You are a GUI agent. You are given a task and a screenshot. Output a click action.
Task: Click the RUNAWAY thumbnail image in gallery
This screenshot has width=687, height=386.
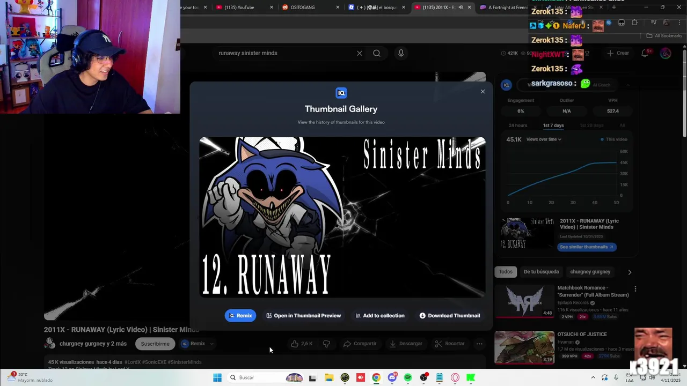[x=342, y=217]
